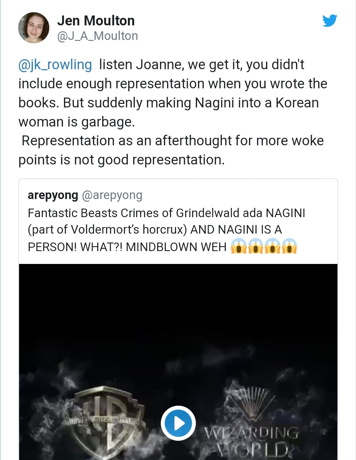Click the 'woman is garbage.' line

pos(77,122)
